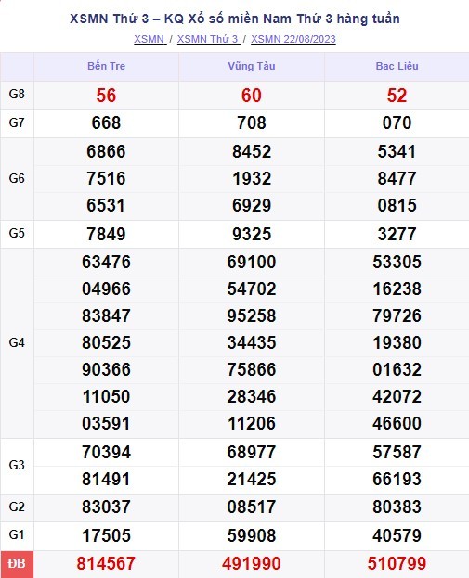Click Bạc Liêu G2 number 80383
The width and height of the screenshot is (469, 578).
tap(397, 507)
